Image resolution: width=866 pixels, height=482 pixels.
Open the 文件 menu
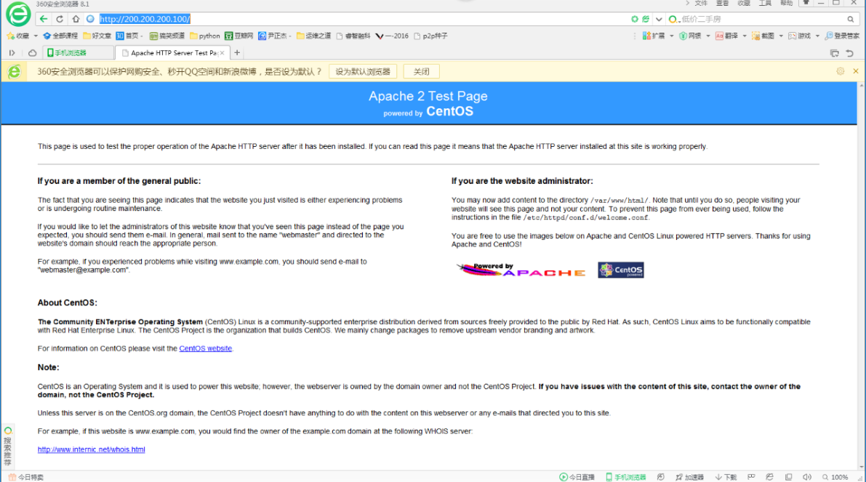tap(701, 4)
